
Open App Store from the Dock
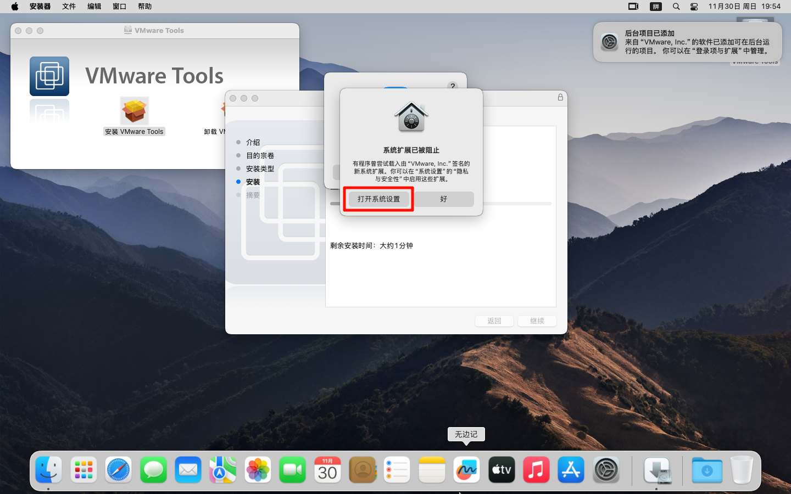(571, 470)
